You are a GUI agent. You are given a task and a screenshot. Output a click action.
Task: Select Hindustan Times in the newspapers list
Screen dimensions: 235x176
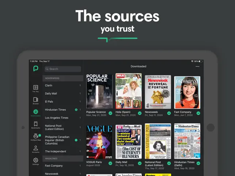(x=63, y=110)
